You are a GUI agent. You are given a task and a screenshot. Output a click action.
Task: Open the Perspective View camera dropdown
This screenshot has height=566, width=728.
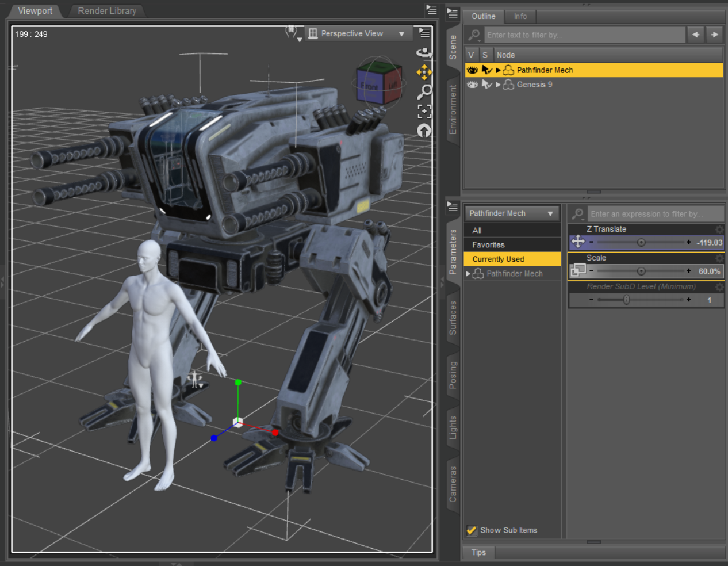click(358, 34)
